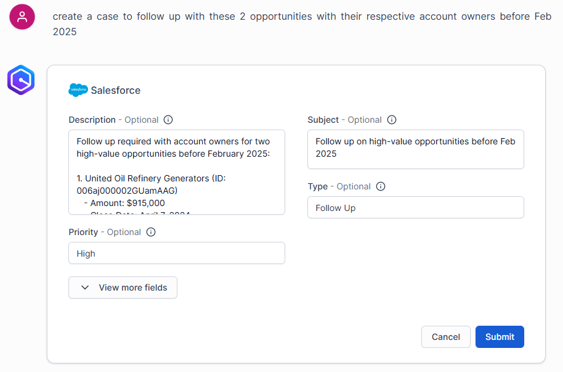Click the user profile avatar icon
The height and width of the screenshot is (372, 563).
click(22, 17)
